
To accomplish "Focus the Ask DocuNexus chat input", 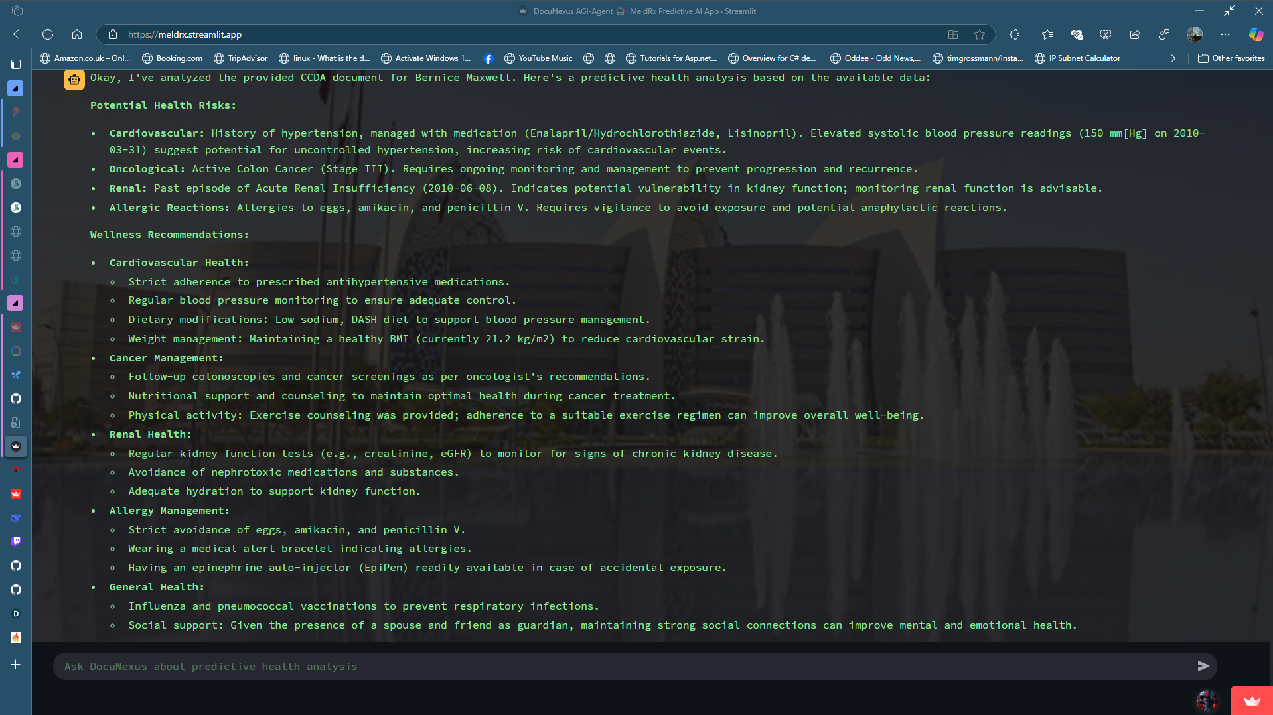I will tap(624, 666).
